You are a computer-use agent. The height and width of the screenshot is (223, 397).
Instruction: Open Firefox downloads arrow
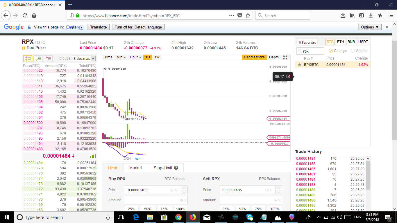pos(371,15)
